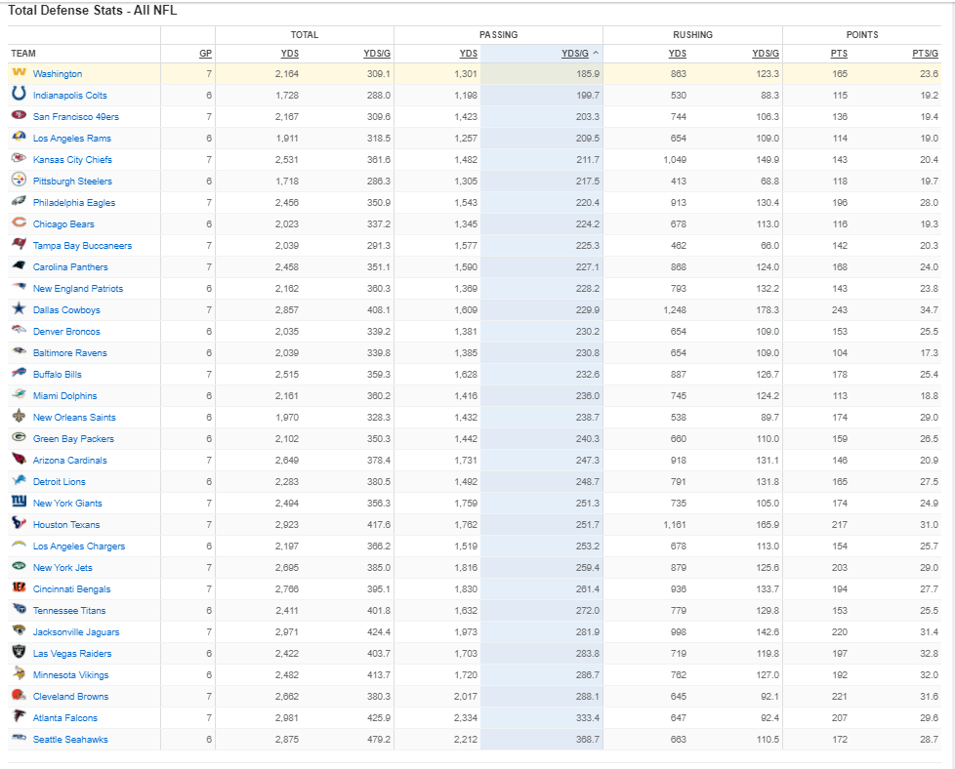Click the Dallas Cowboys star logo
Screen dimensions: 955x769
point(19,308)
